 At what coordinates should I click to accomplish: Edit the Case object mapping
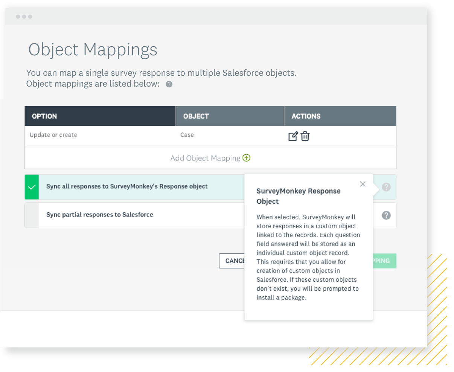point(293,136)
